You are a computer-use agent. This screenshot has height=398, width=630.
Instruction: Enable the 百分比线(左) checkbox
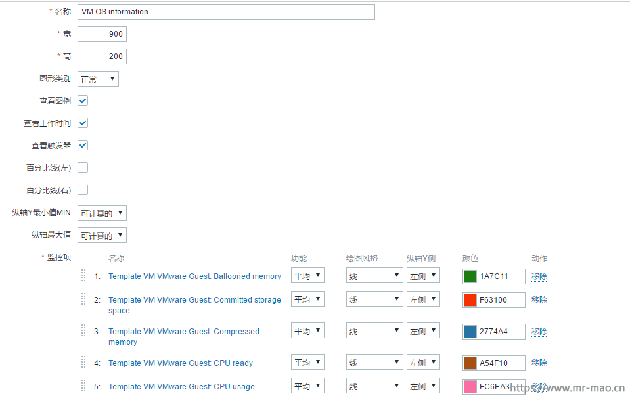(83, 167)
